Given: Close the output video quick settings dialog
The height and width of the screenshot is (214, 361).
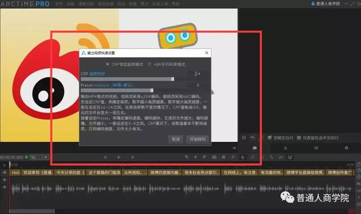Looking at the screenshot, I should (206, 53).
